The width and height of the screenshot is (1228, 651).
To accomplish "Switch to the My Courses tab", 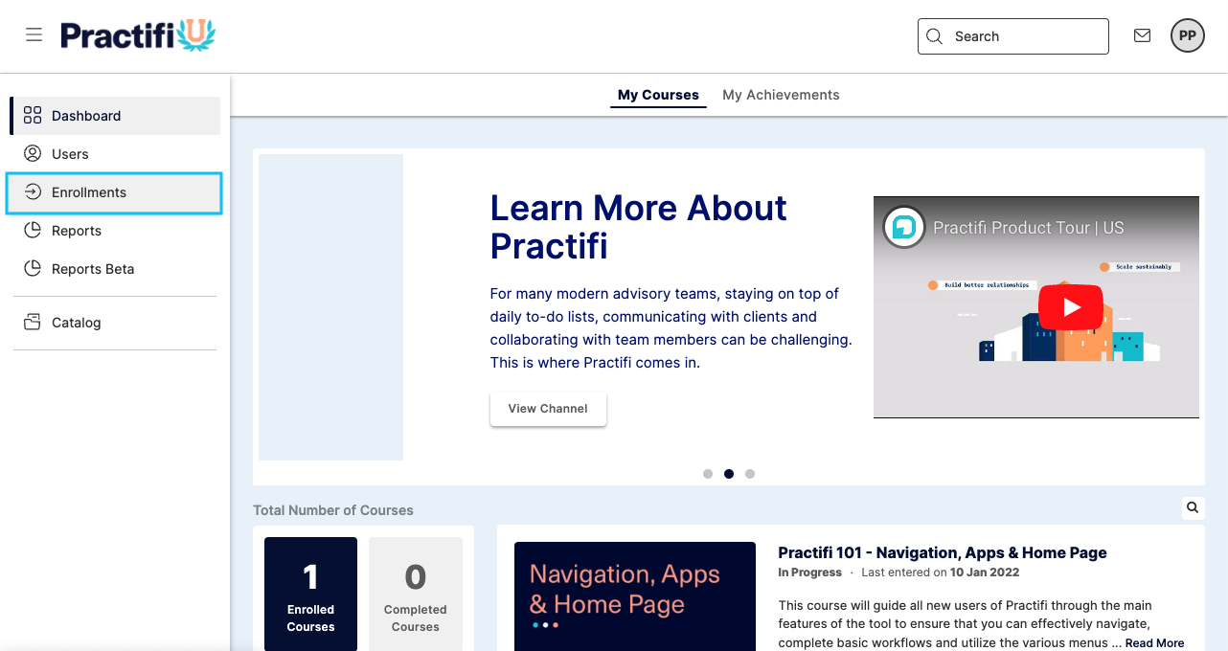I will coord(658,95).
